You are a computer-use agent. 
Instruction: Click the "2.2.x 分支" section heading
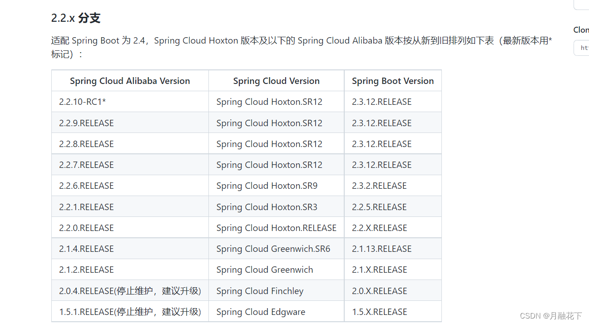75,18
